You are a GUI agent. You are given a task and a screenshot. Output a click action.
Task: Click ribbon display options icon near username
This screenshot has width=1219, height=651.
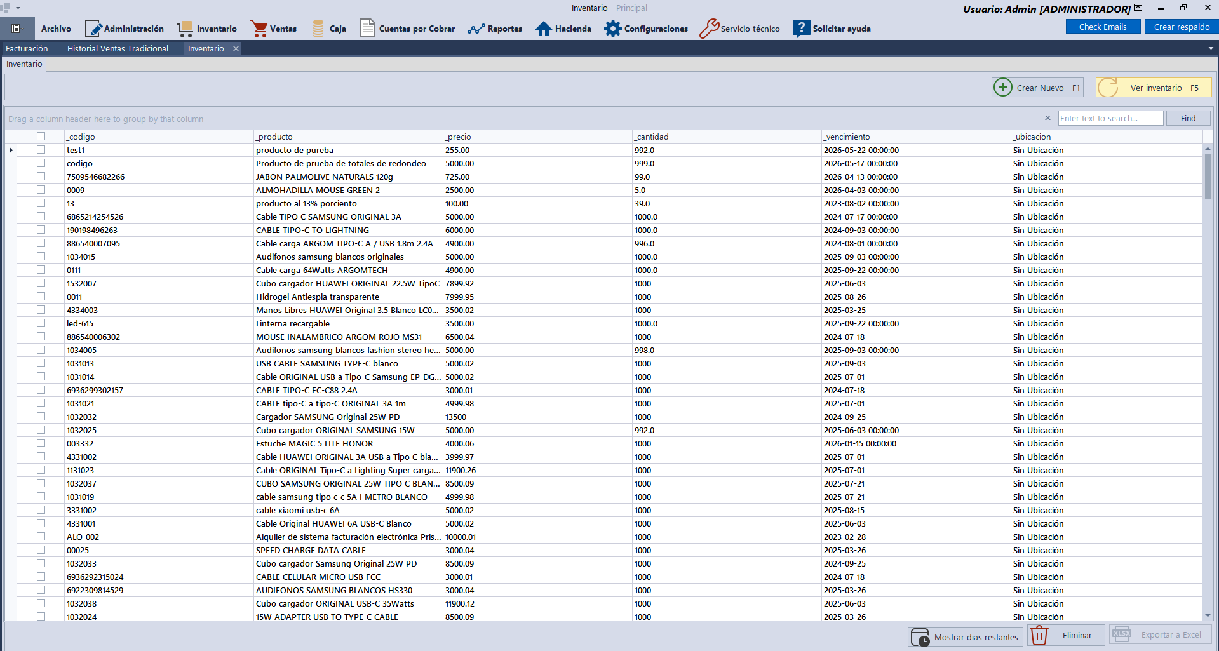(x=1138, y=8)
